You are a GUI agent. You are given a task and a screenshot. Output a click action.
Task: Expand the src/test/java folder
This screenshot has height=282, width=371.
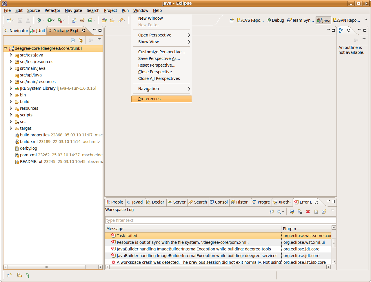[11, 55]
